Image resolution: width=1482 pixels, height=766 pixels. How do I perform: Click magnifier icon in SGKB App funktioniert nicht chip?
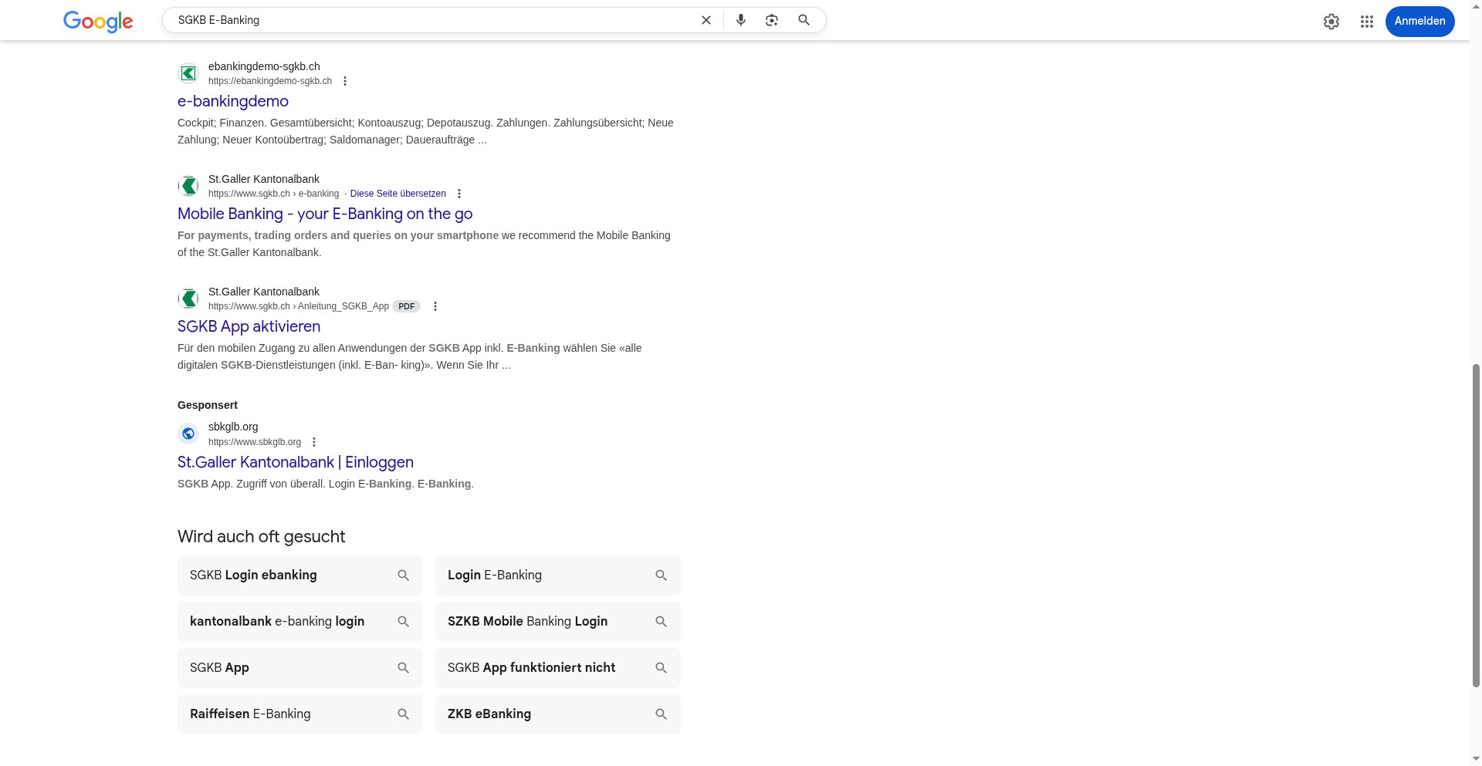(x=661, y=668)
